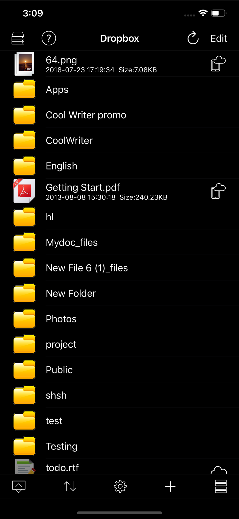The image size is (239, 519).
Task: Tap 64.png date and Size:7.08KB details
Action: [101, 70]
